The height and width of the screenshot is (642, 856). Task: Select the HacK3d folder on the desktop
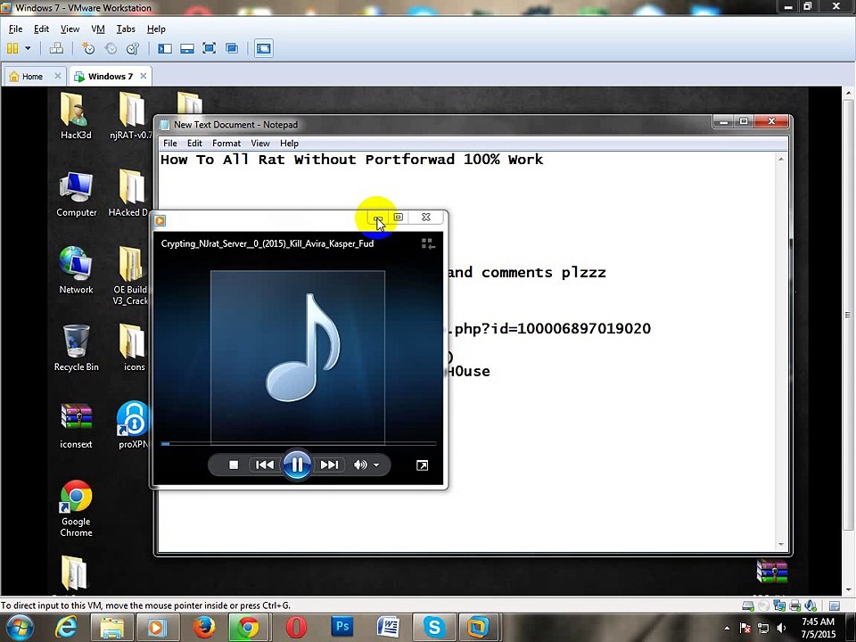pyautogui.click(x=76, y=116)
